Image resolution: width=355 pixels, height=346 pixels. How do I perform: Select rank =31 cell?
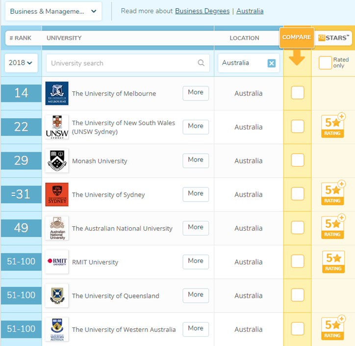[21, 194]
